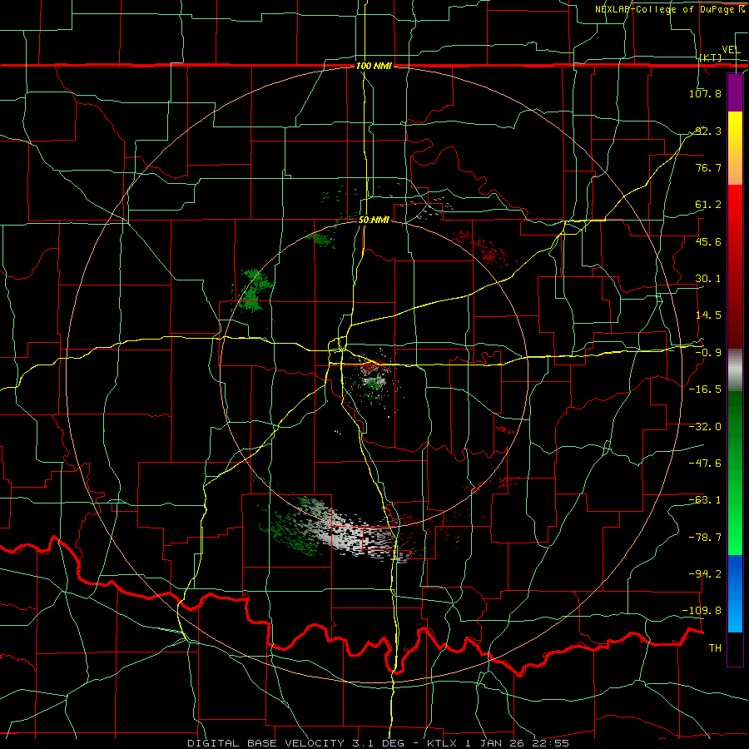This screenshot has width=749, height=749.
Task: Pick the blue segment of the velocity color bar
Action: coord(735,593)
